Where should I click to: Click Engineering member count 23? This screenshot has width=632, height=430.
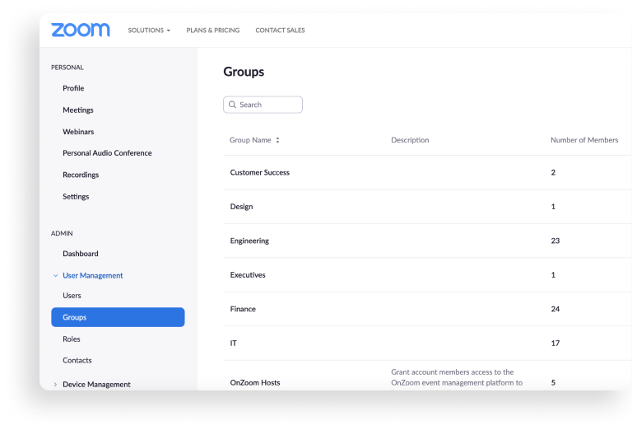click(x=555, y=241)
